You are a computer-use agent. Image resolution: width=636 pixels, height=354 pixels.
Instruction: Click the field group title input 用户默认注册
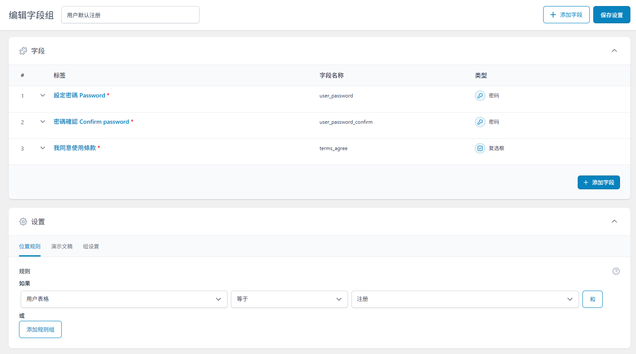(x=130, y=15)
